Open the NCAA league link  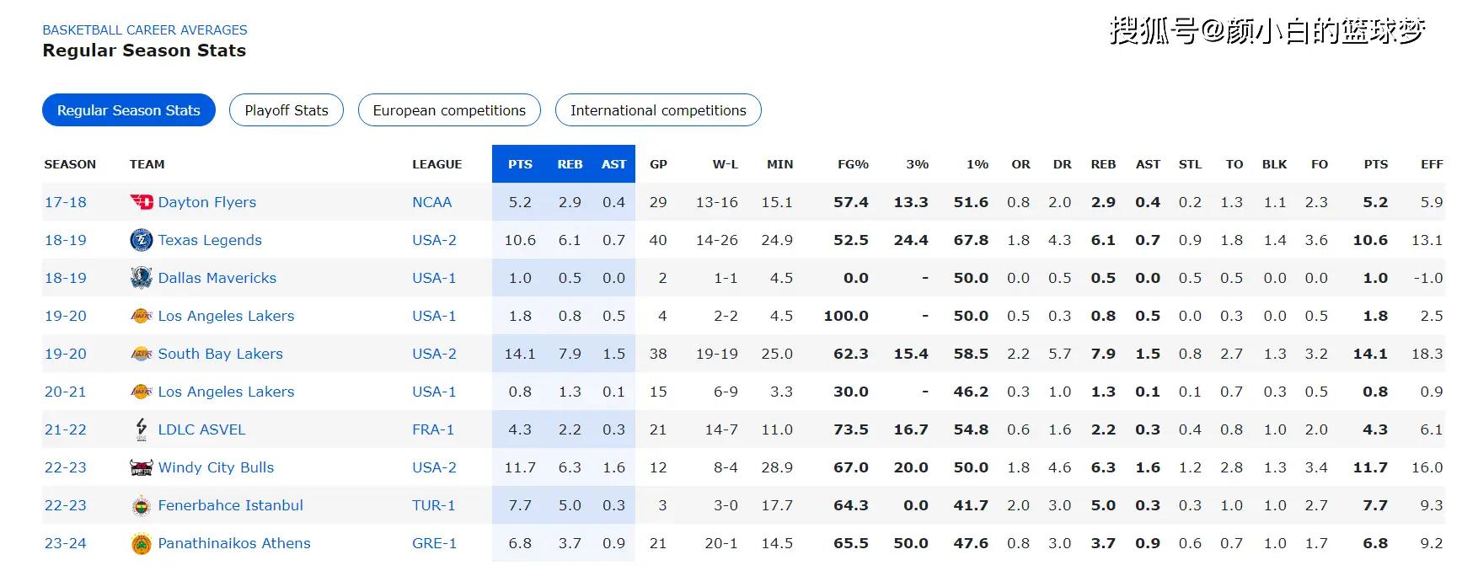pyautogui.click(x=431, y=202)
